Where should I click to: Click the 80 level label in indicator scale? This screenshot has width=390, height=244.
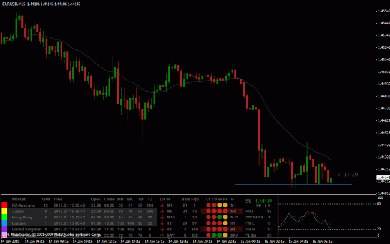coord(379,204)
